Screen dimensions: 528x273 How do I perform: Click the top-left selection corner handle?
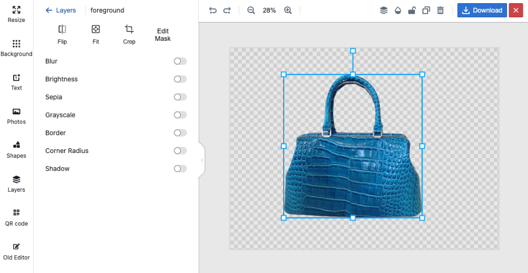[284, 74]
